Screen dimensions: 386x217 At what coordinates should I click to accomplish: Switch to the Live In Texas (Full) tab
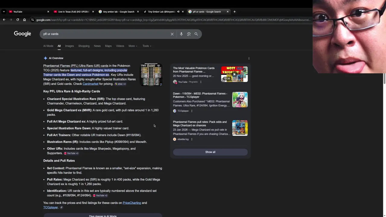click(x=74, y=12)
